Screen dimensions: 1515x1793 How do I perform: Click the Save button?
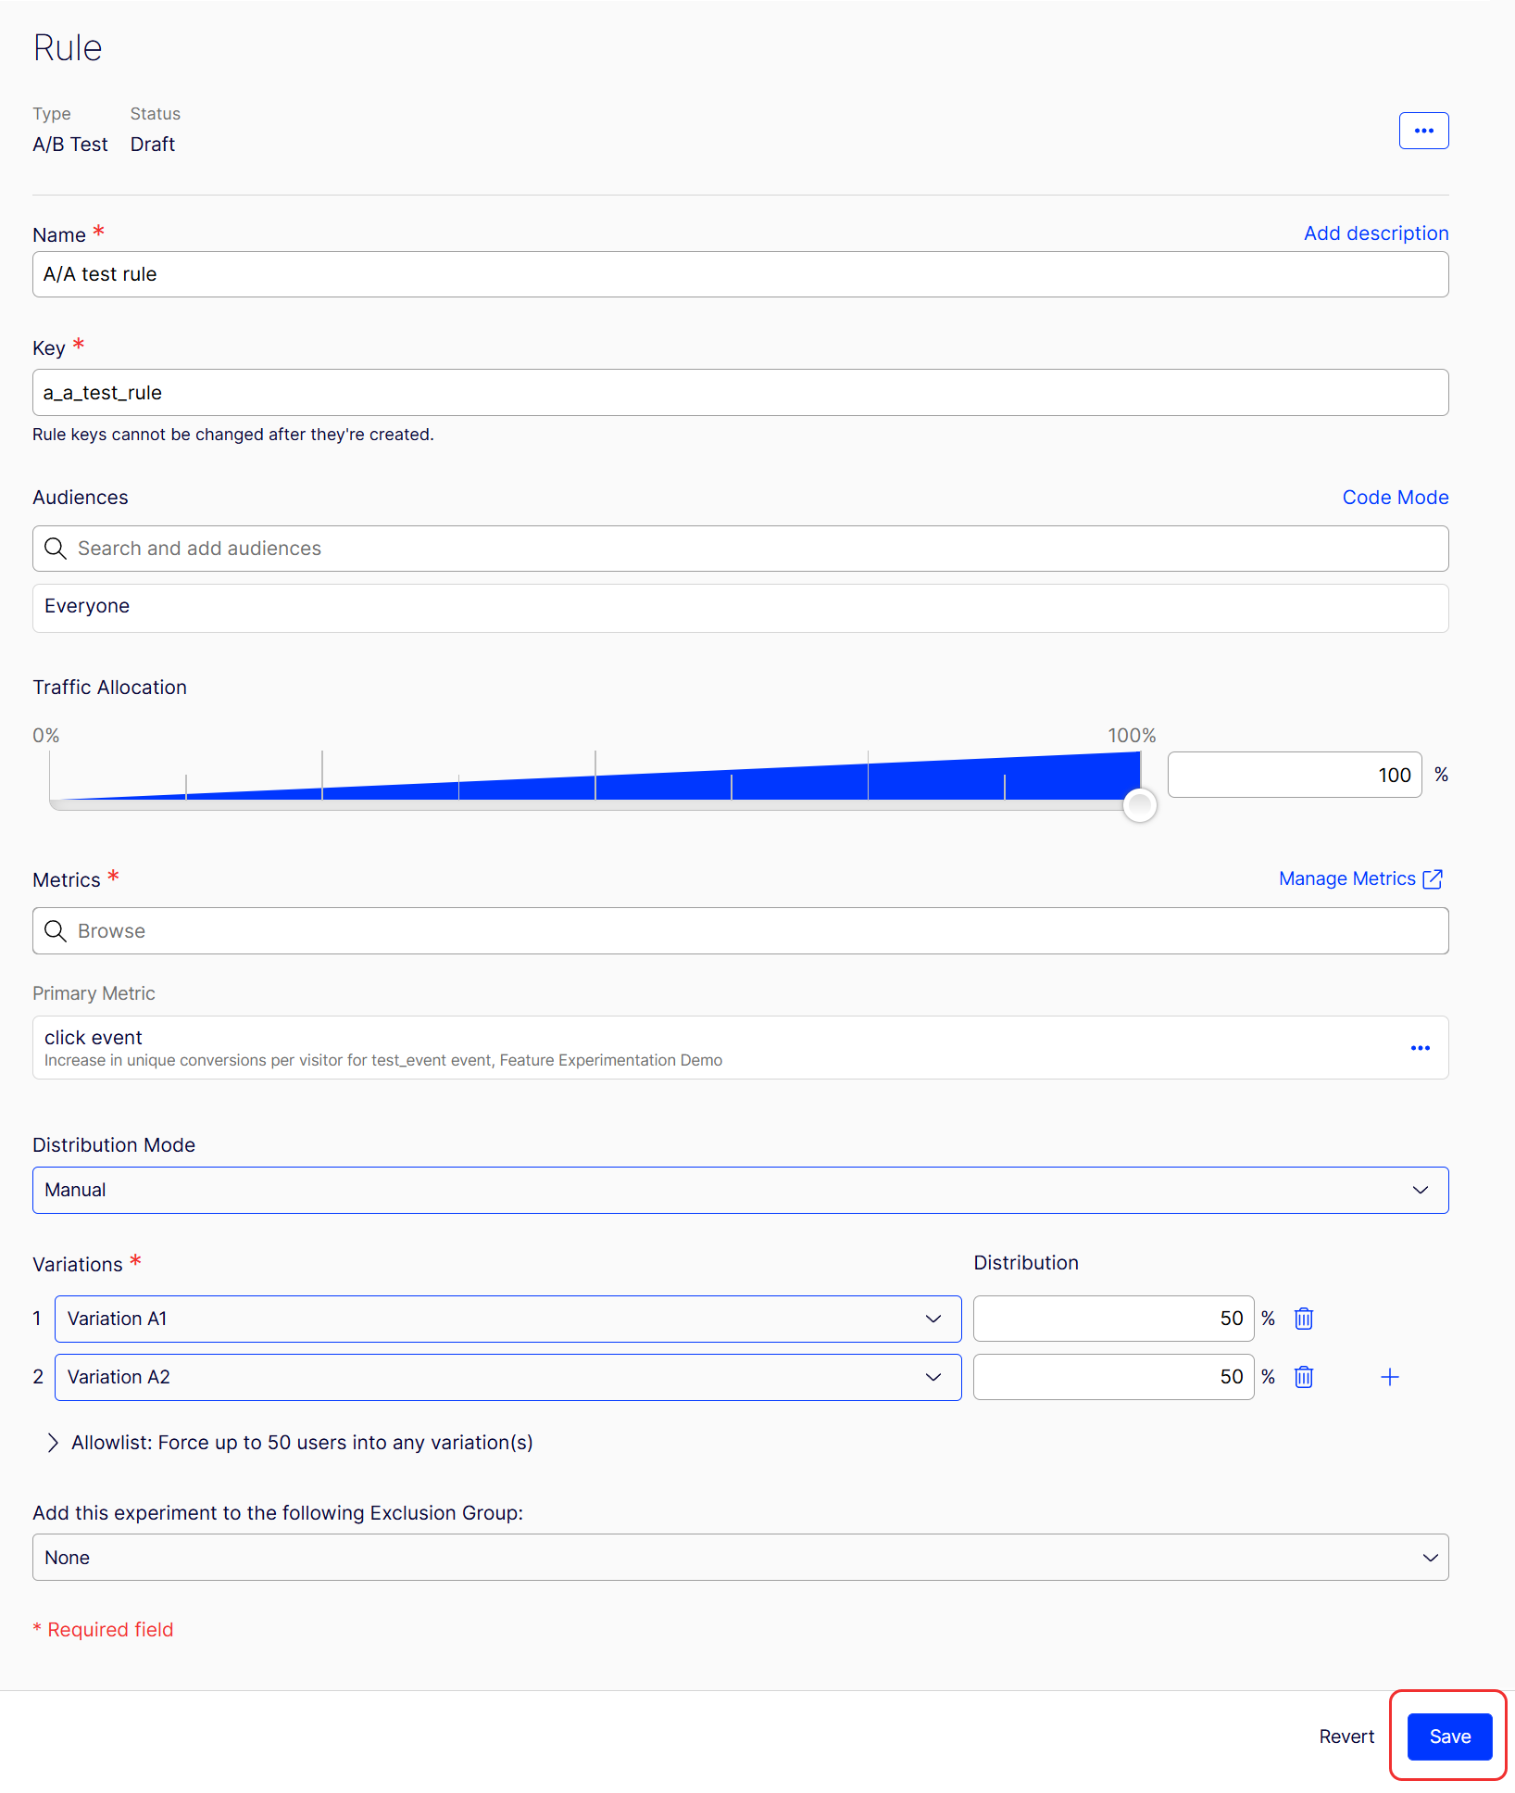1449,1736
